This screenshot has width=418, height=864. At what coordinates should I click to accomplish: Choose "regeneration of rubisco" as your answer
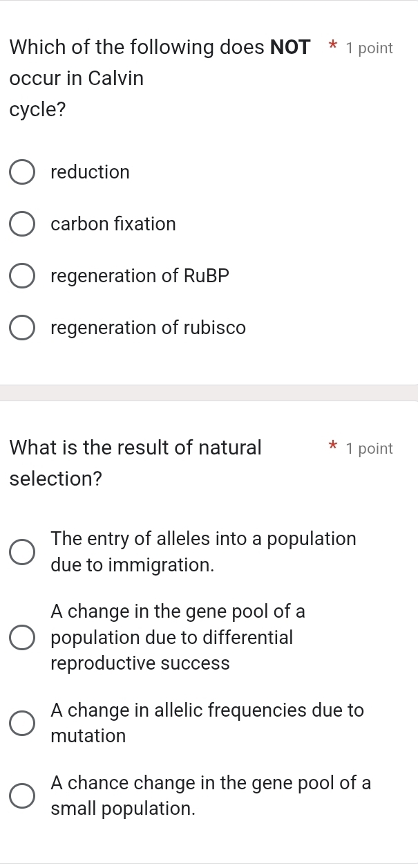(148, 327)
